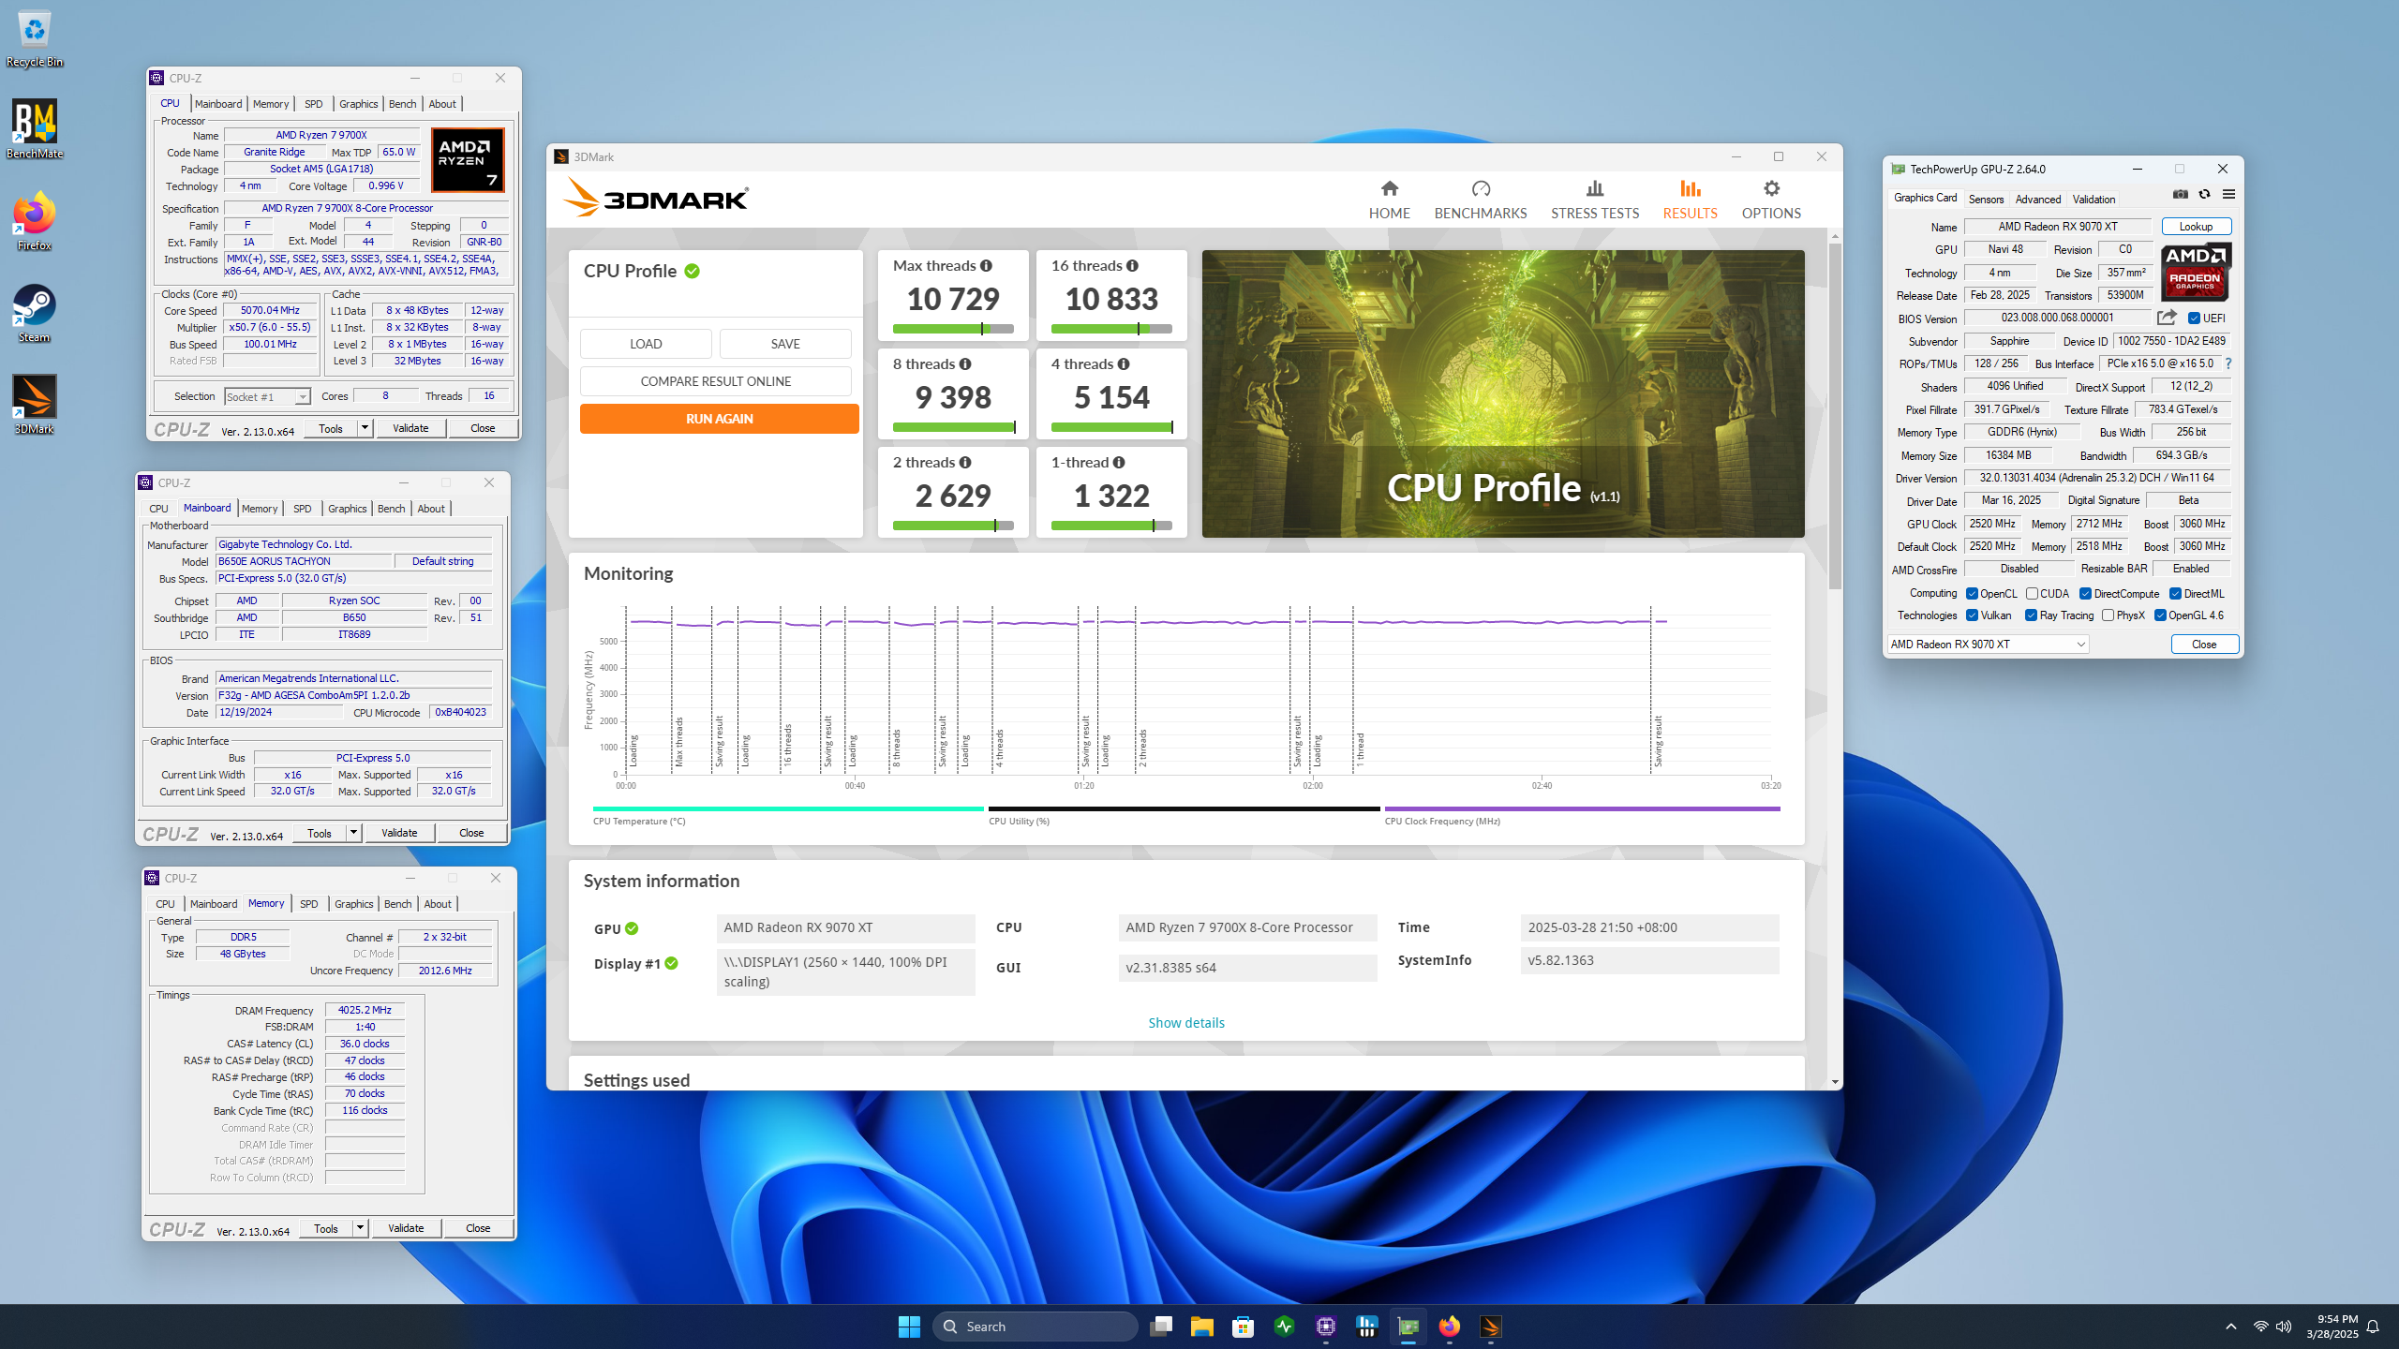This screenshot has width=2399, height=1349.
Task: Open Microsoft Store from taskbar
Action: (1243, 1327)
